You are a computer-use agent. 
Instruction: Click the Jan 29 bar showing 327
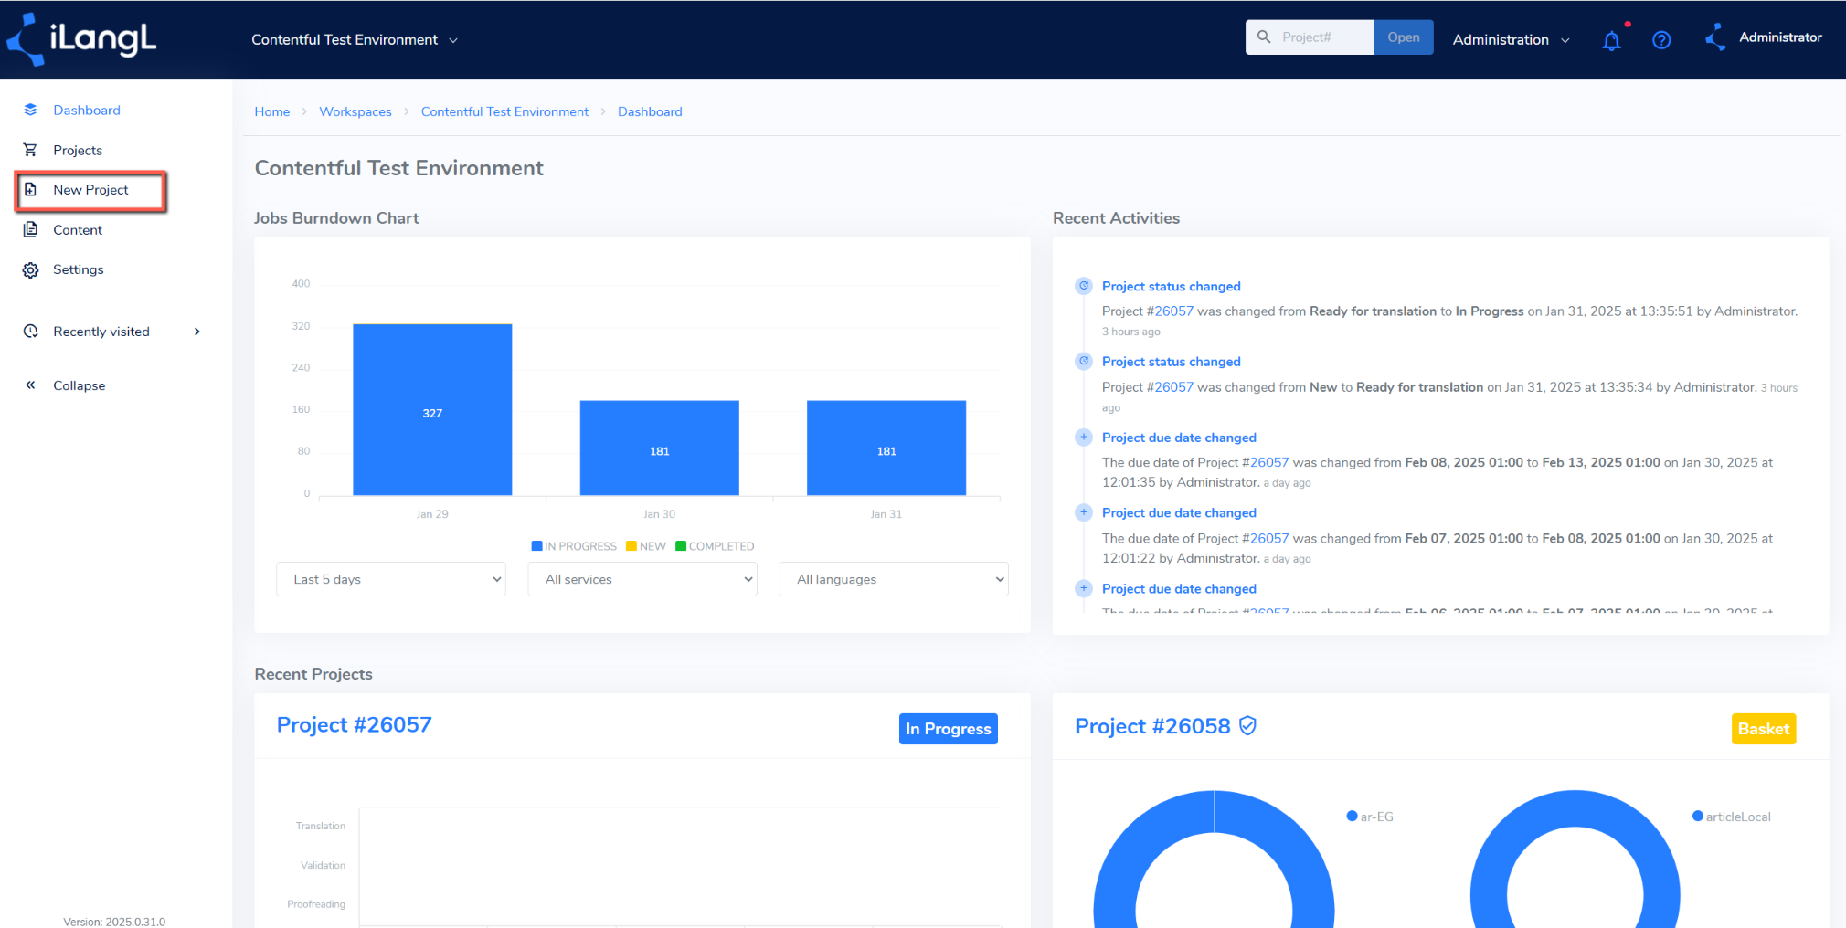point(432,410)
